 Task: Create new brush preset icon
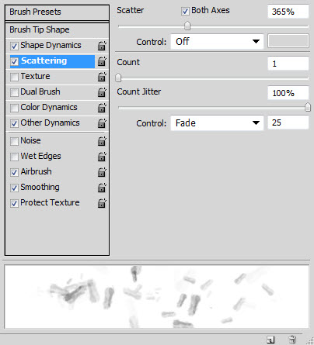pos(270,340)
